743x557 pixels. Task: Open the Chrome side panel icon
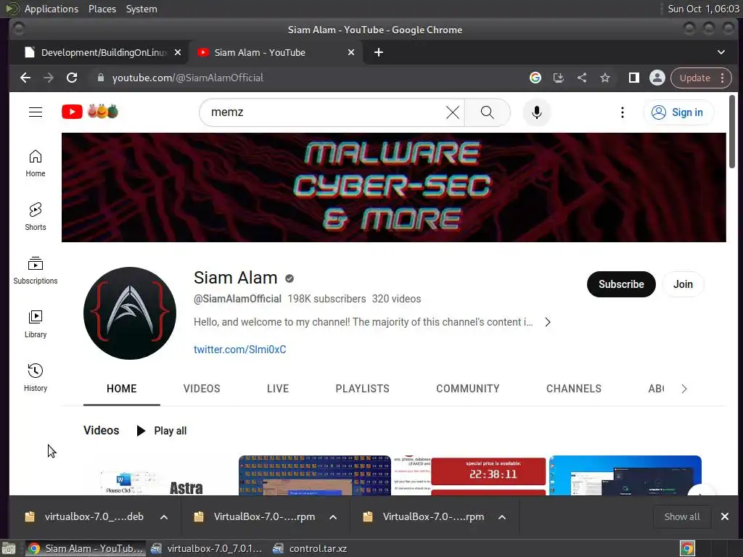634,78
